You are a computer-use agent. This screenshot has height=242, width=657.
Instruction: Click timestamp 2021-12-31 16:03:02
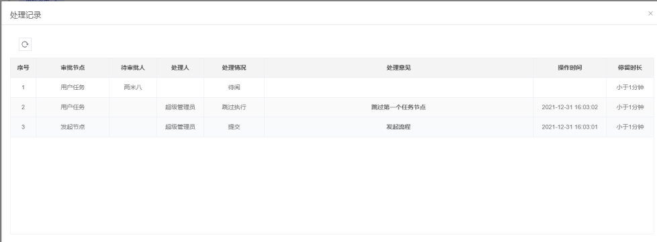[x=570, y=107]
